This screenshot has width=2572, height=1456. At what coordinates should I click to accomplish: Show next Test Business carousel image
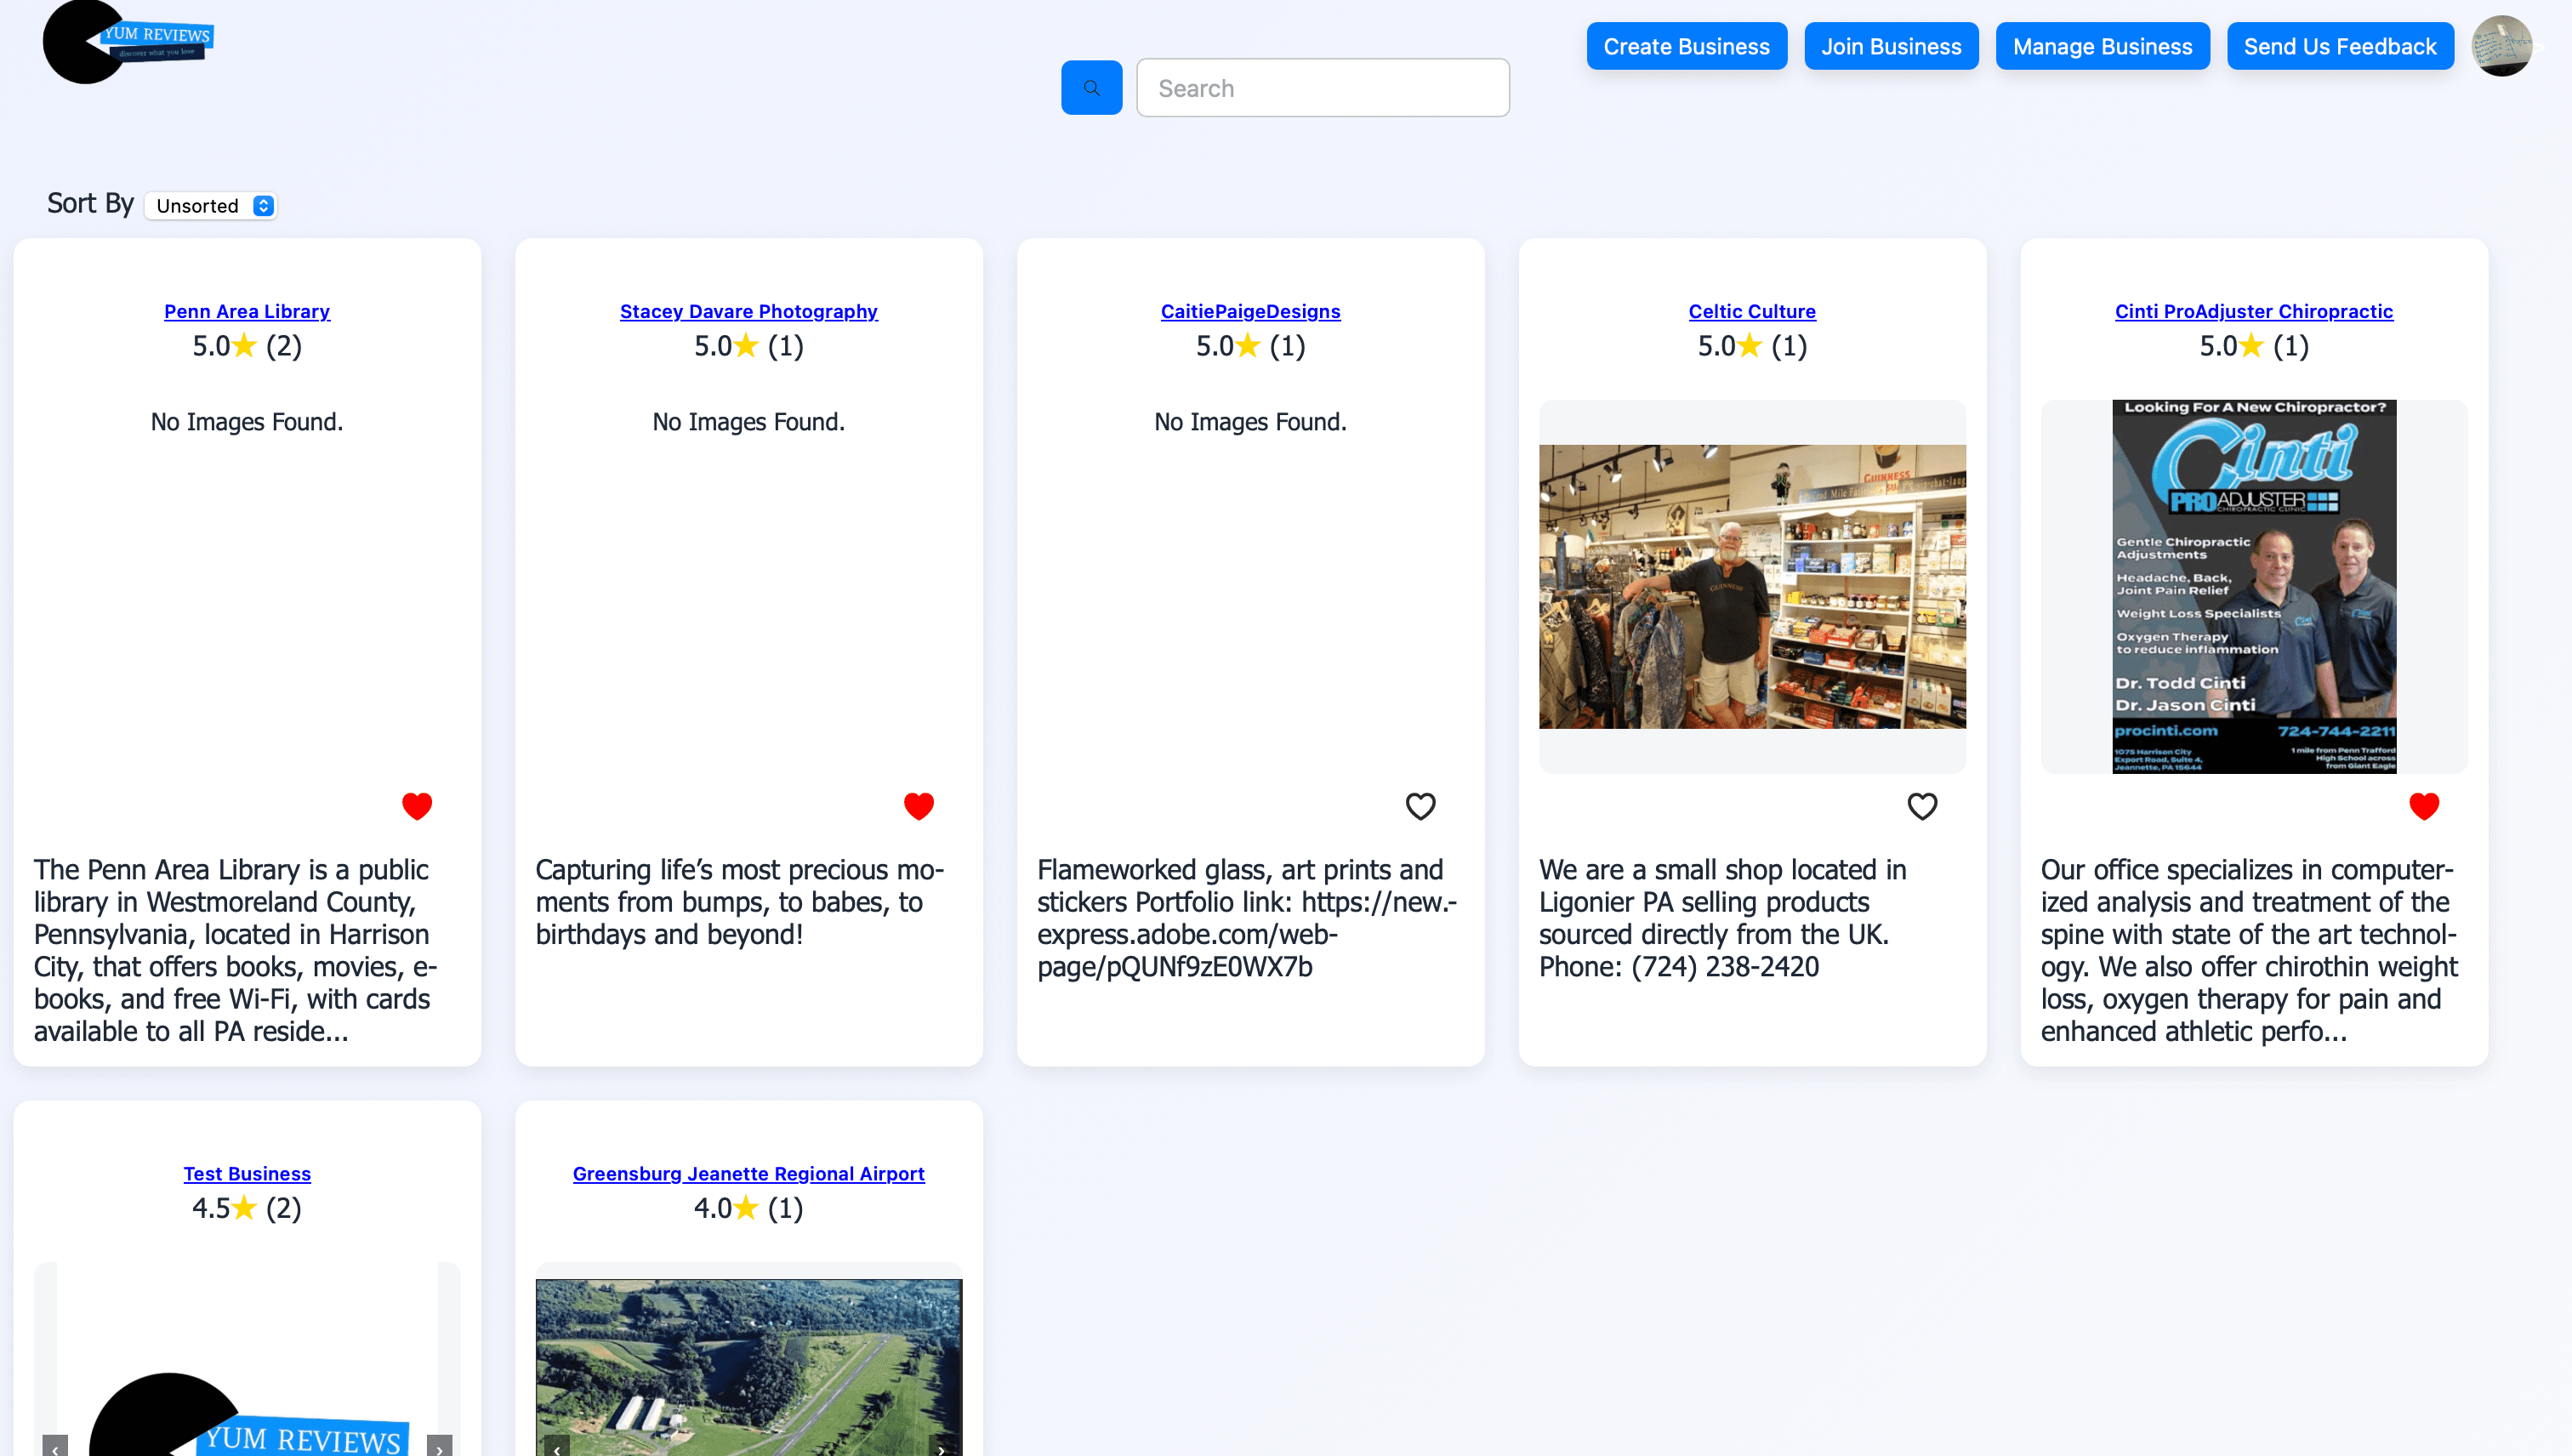tap(439, 1446)
